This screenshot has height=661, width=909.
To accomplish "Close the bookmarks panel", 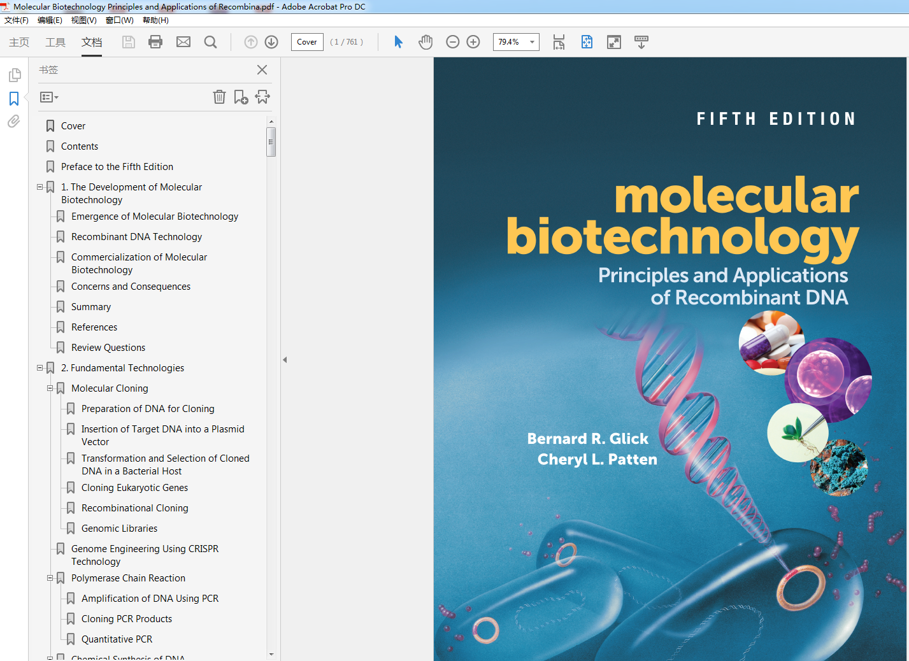I will pyautogui.click(x=262, y=69).
